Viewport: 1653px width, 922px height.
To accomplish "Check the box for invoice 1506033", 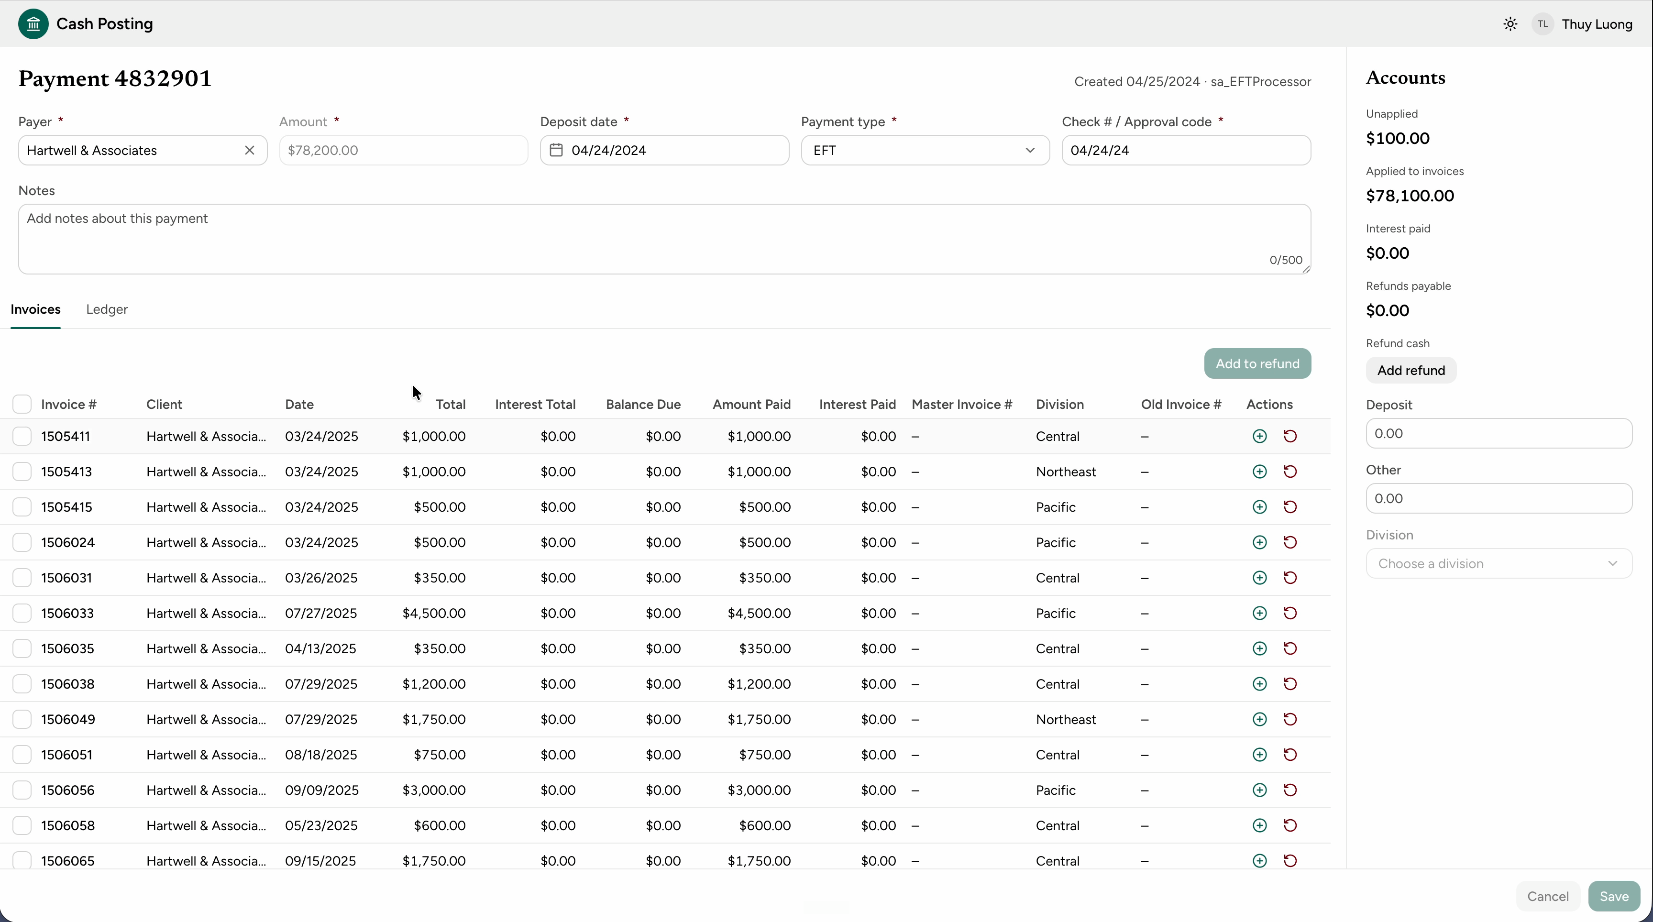I will [22, 614].
